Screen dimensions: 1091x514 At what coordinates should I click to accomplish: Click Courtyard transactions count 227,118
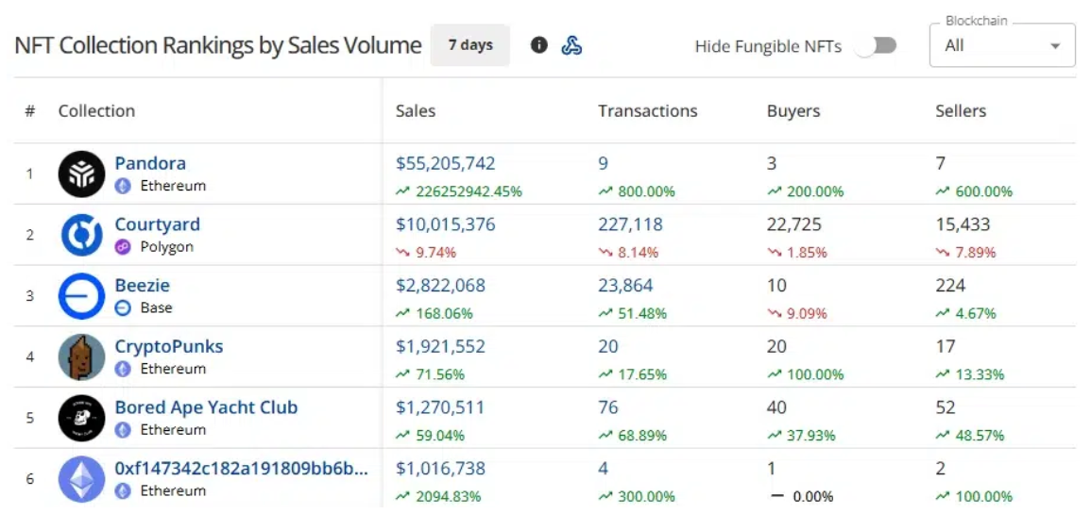coord(630,225)
